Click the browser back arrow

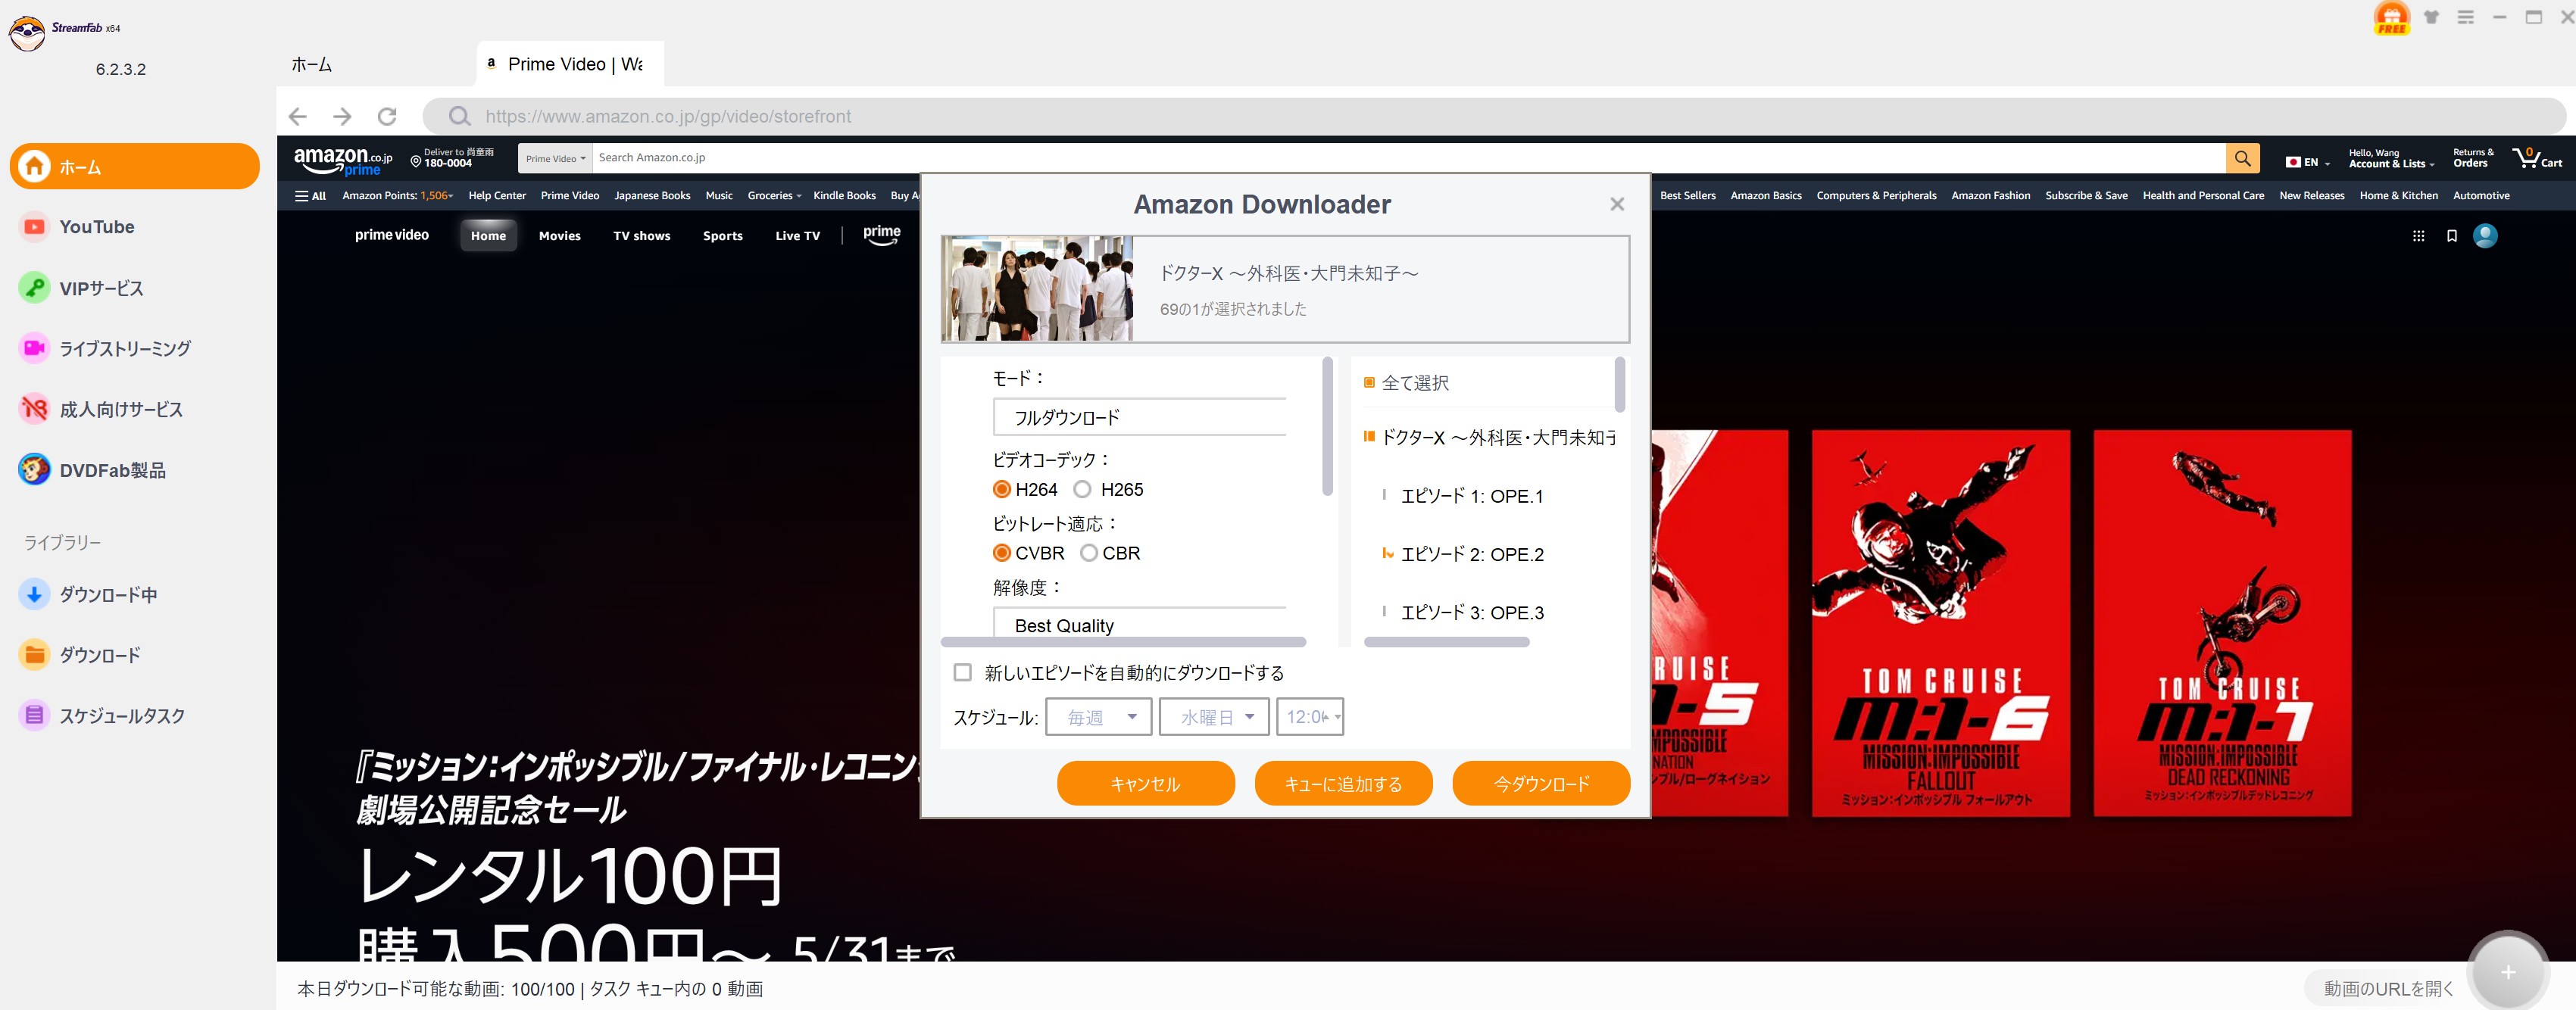tap(298, 116)
